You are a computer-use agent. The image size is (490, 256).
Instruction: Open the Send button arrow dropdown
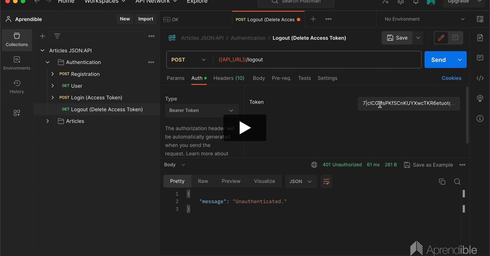[x=459, y=60]
